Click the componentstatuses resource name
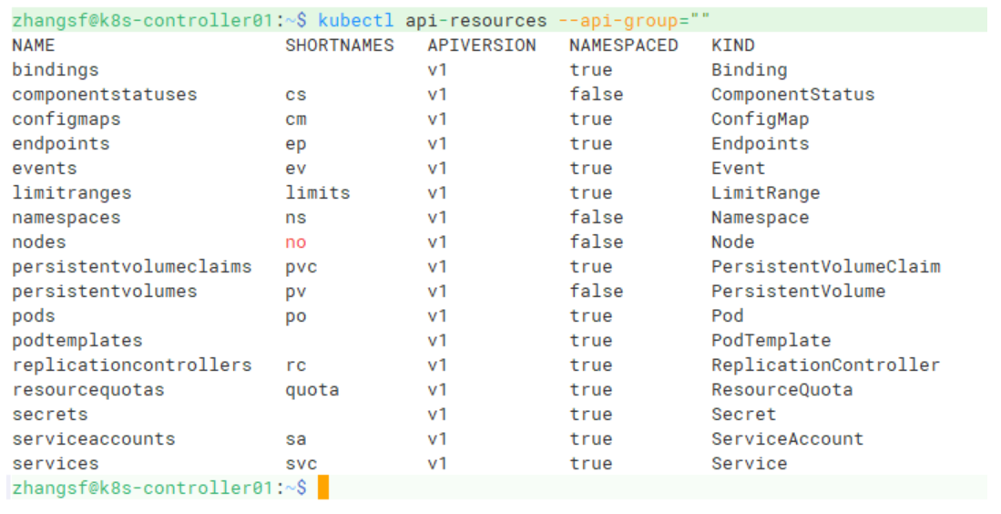1001x514 pixels. (104, 94)
